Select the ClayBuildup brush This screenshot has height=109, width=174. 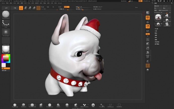[x=15, y=105]
